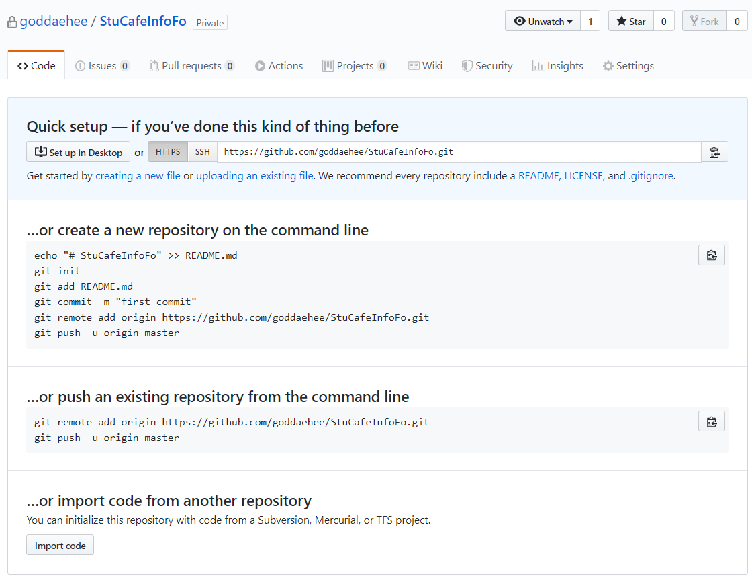Copy the push existing repository commands
This screenshot has height=580, width=752.
(x=711, y=421)
